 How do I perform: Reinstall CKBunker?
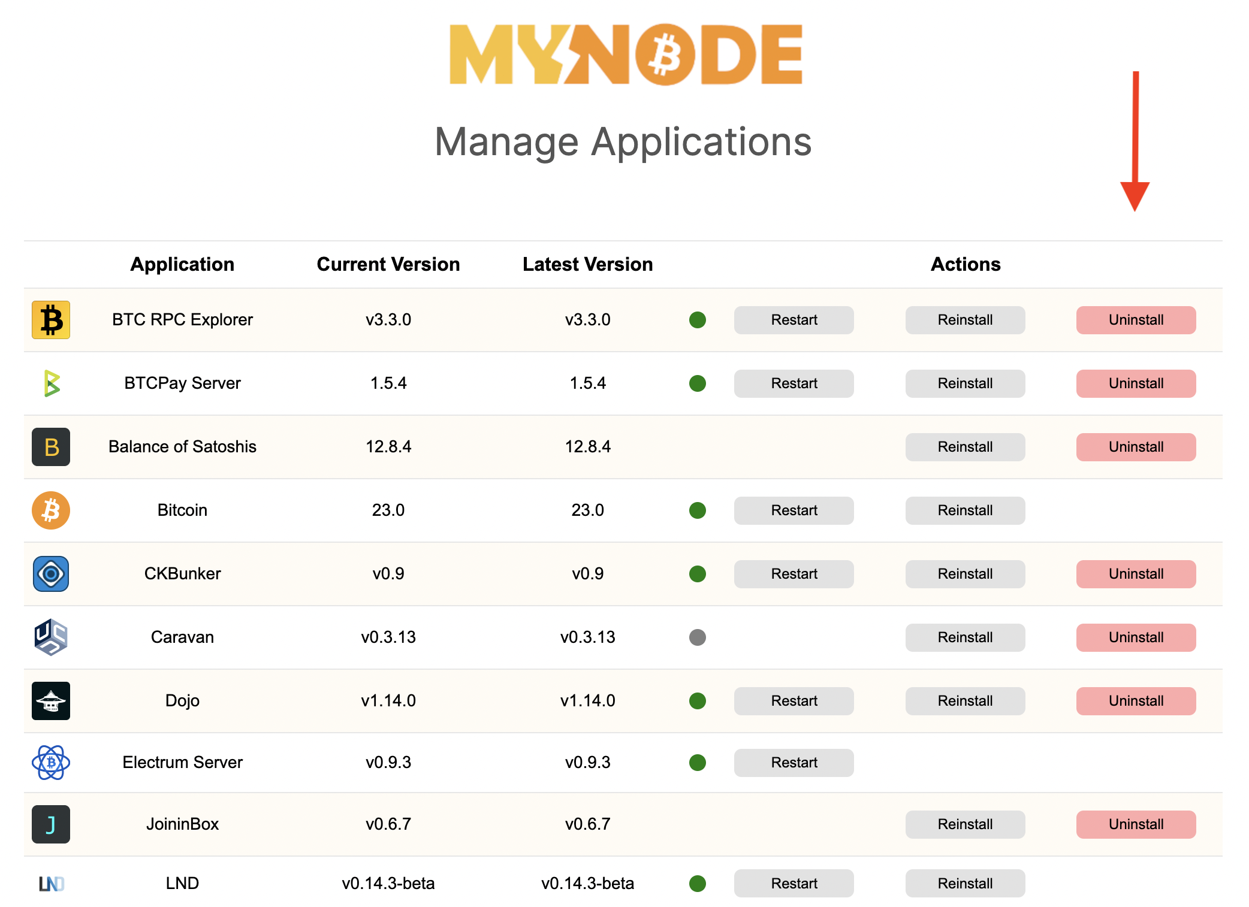coord(966,574)
